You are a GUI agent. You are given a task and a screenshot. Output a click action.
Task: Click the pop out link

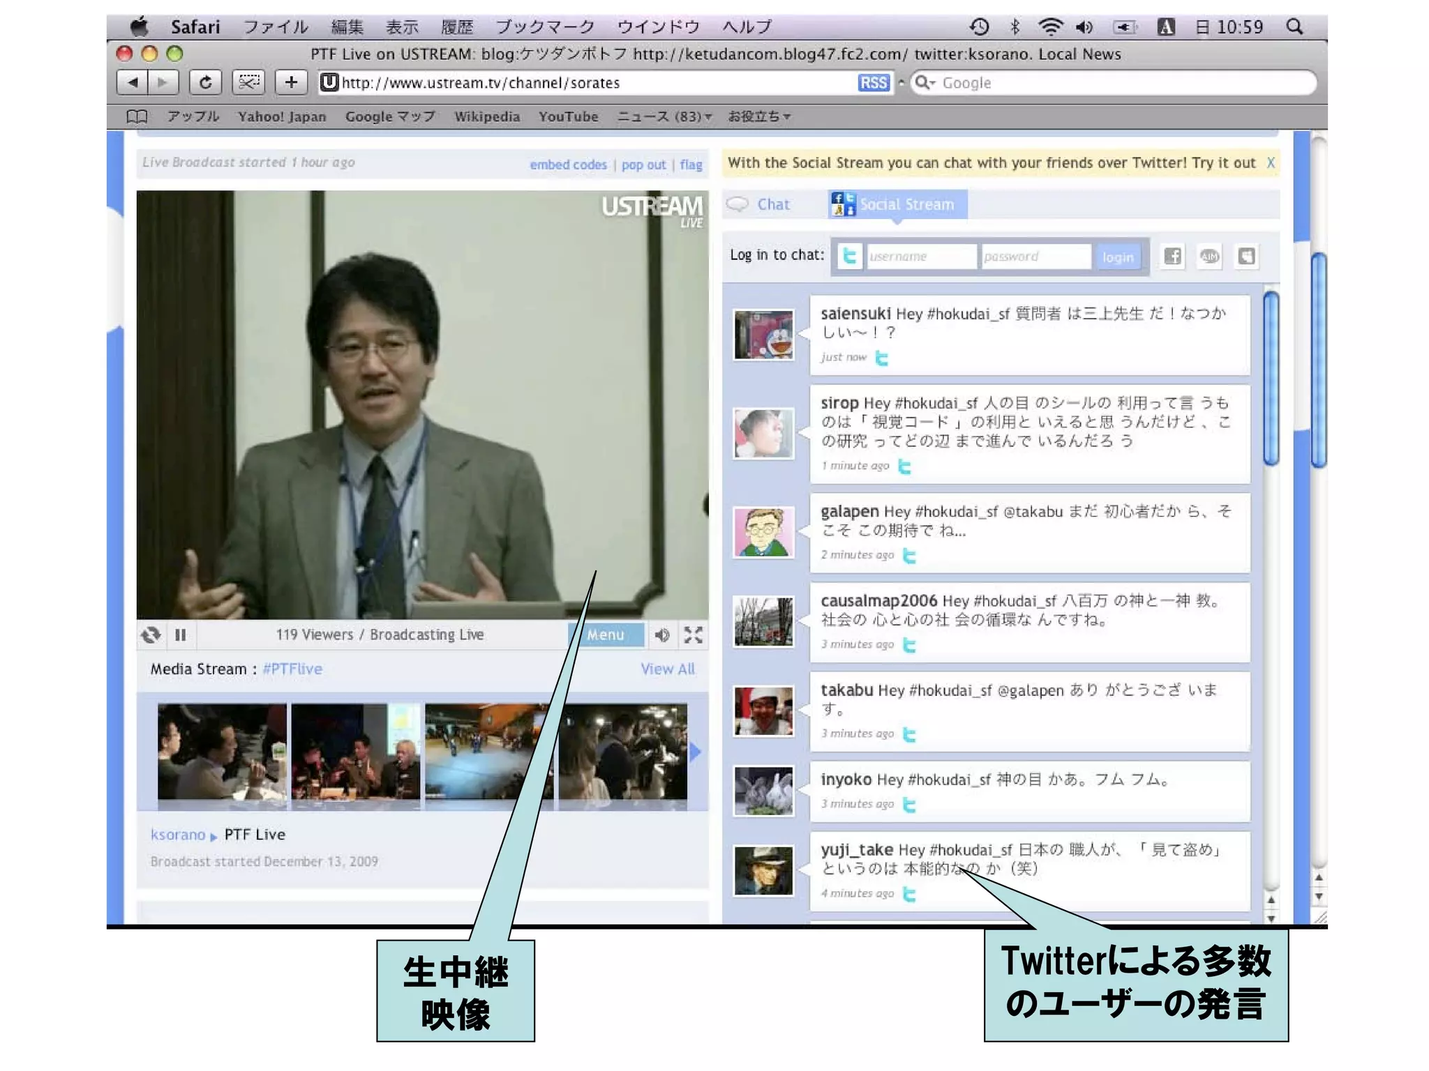coord(643,165)
